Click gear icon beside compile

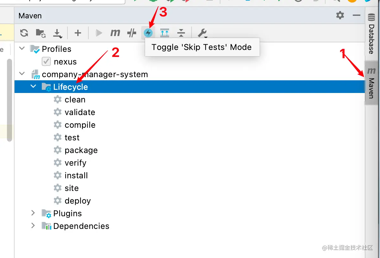57,125
